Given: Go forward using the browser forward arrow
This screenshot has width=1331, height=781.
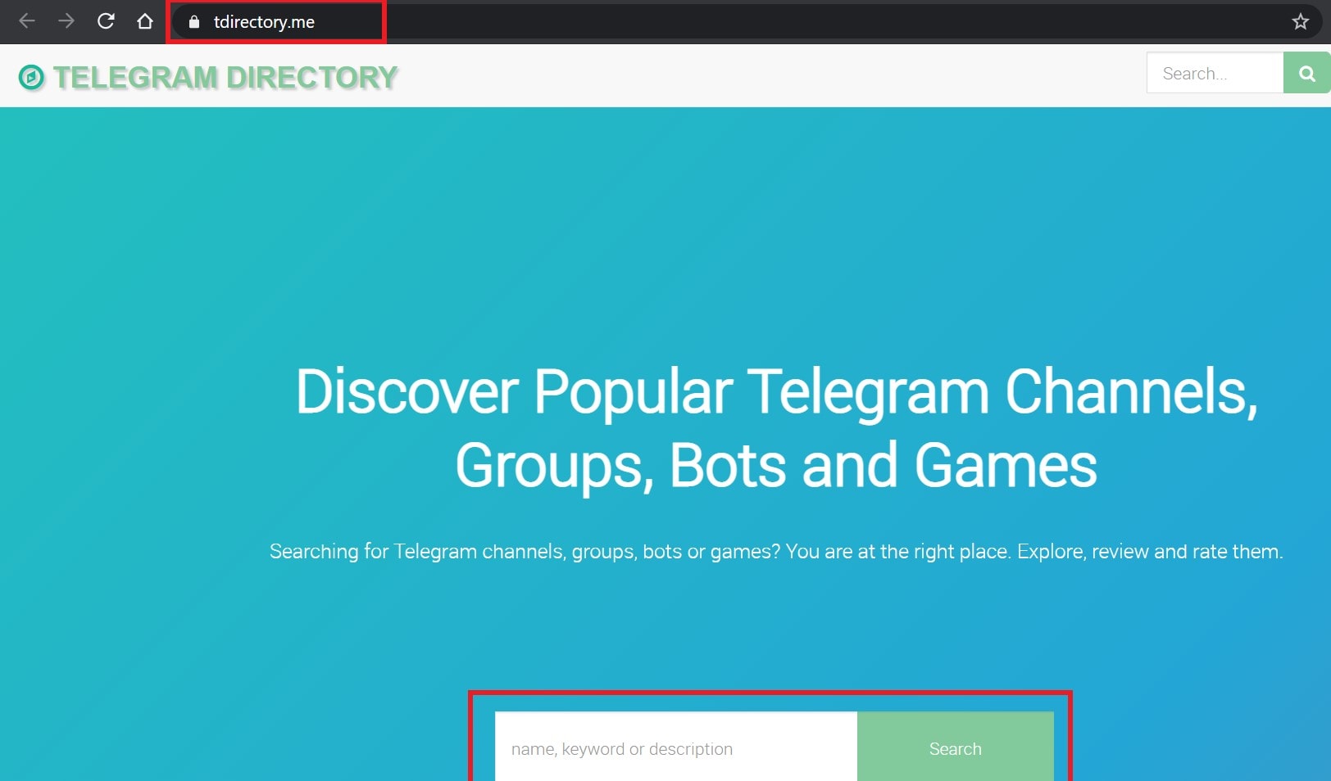Looking at the screenshot, I should 66,21.
